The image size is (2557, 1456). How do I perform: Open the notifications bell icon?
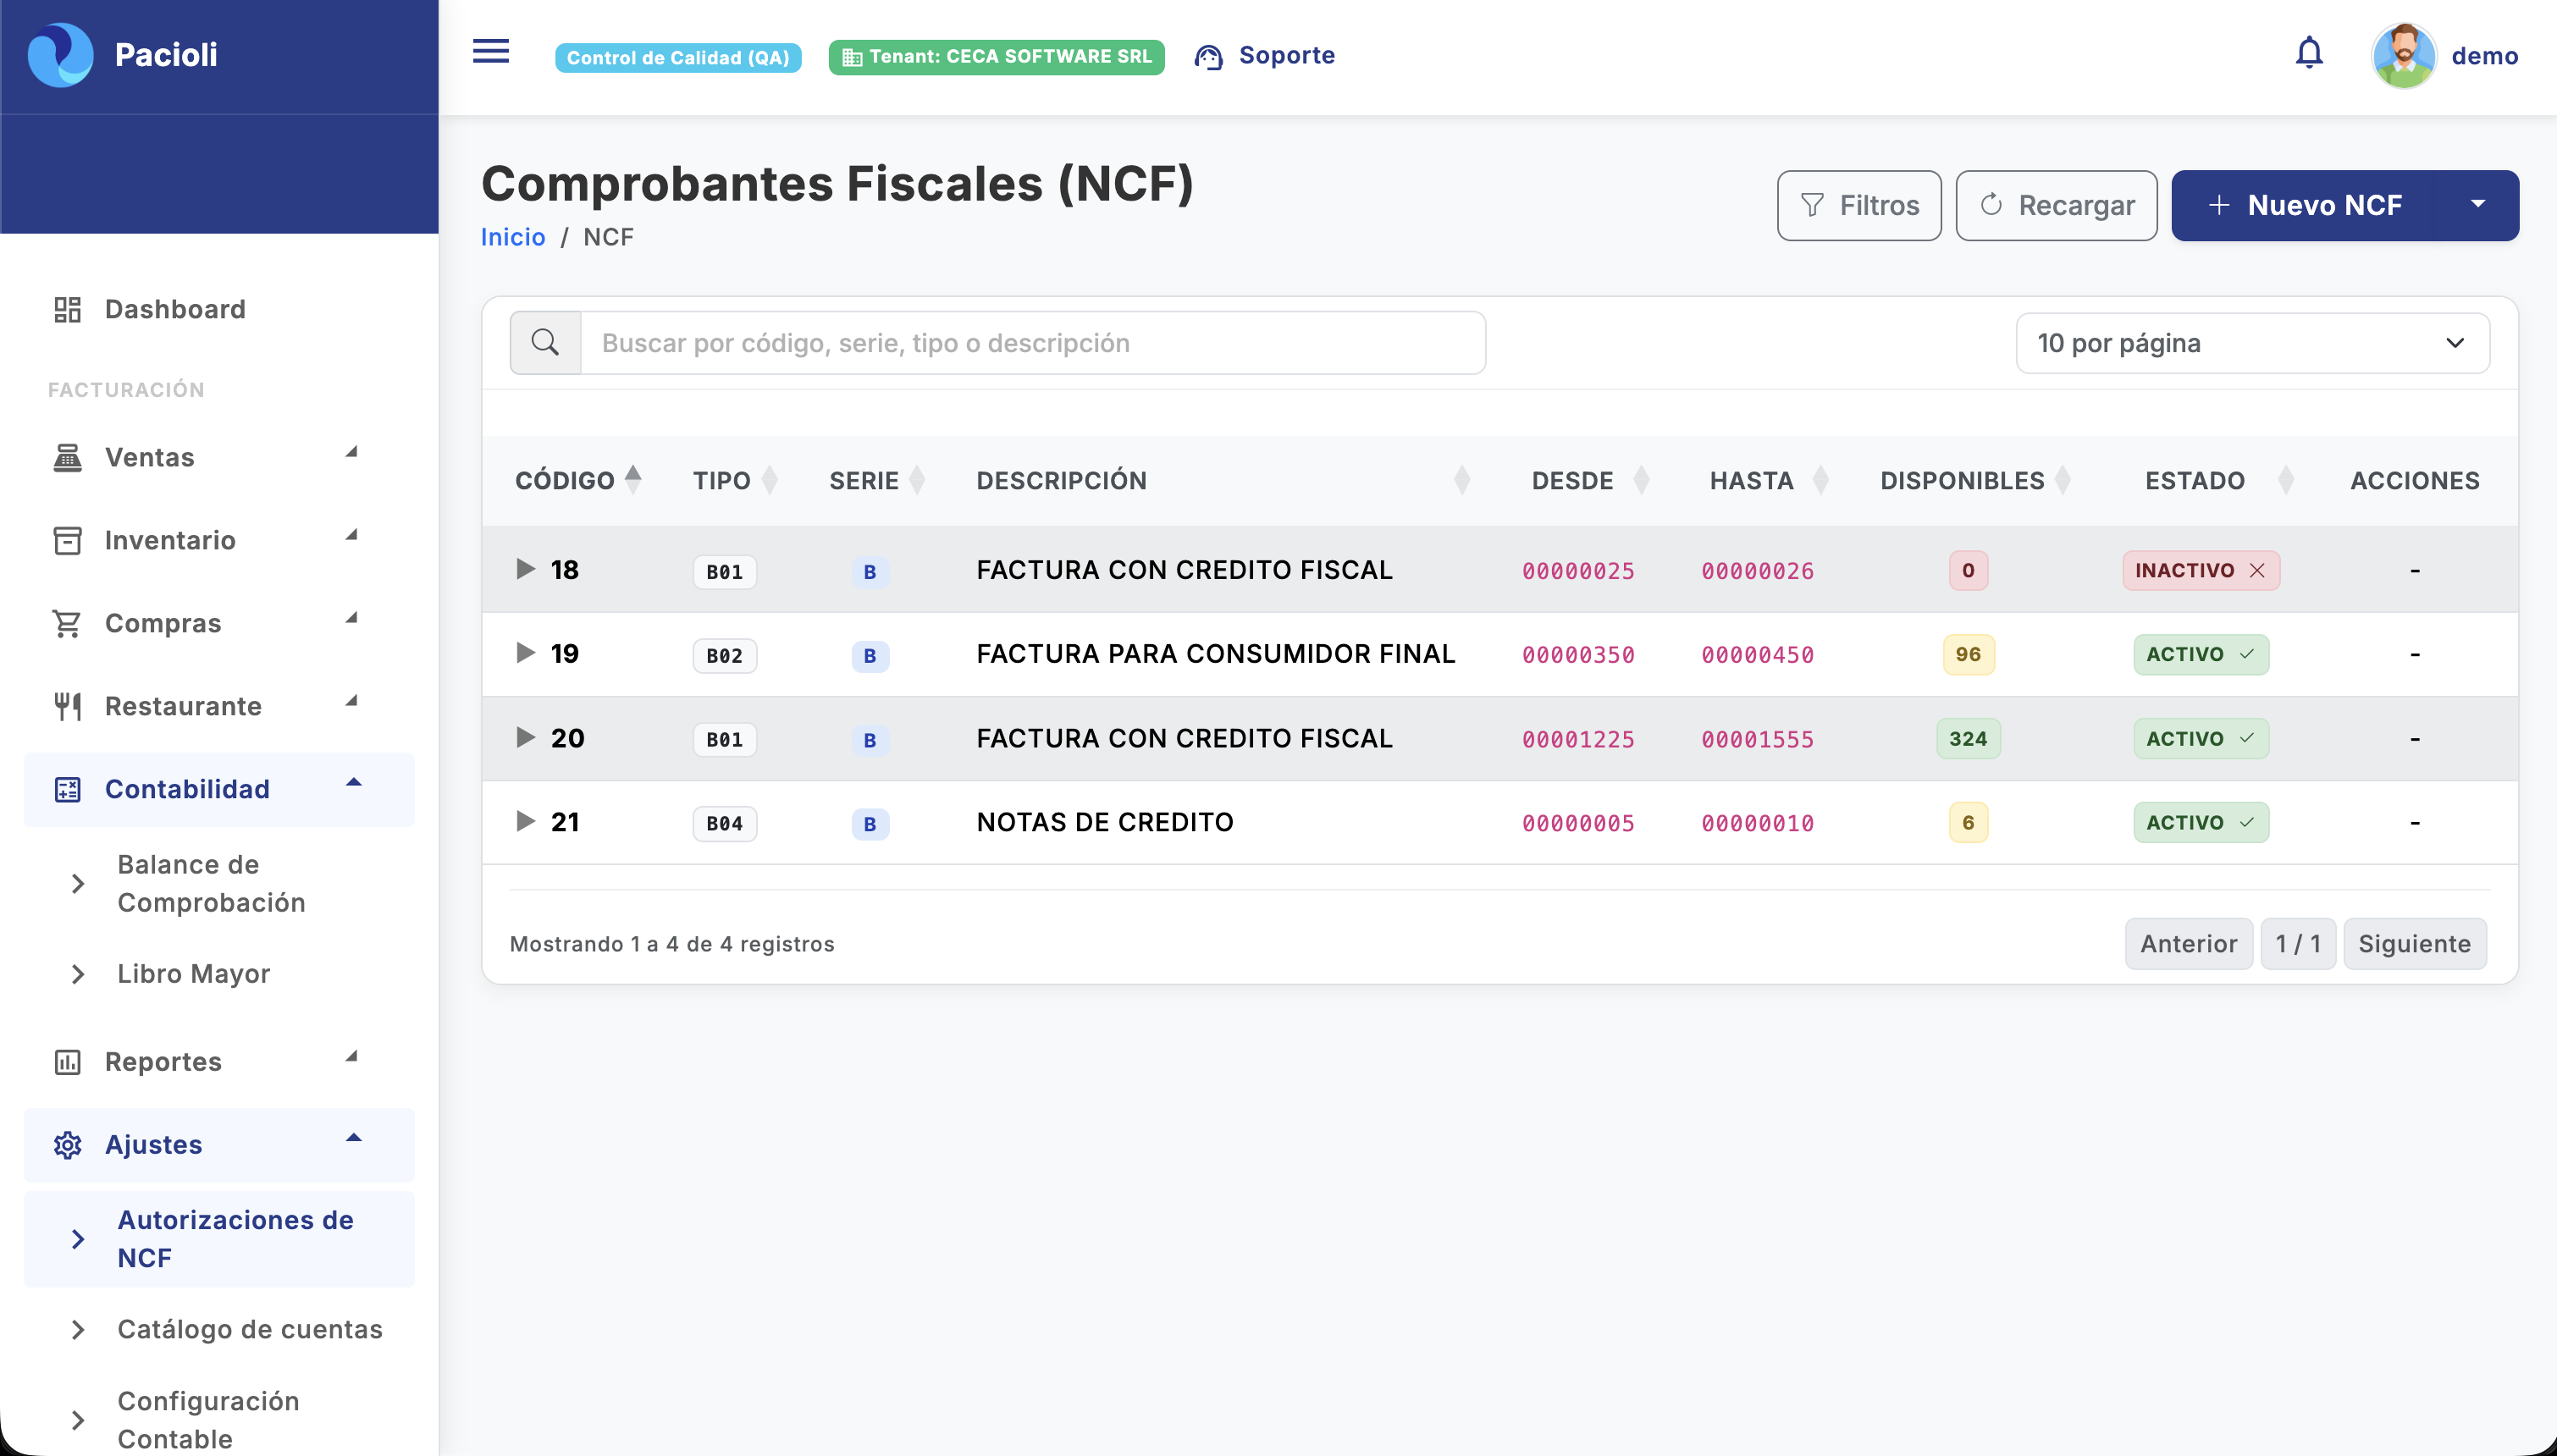[x=2309, y=53]
